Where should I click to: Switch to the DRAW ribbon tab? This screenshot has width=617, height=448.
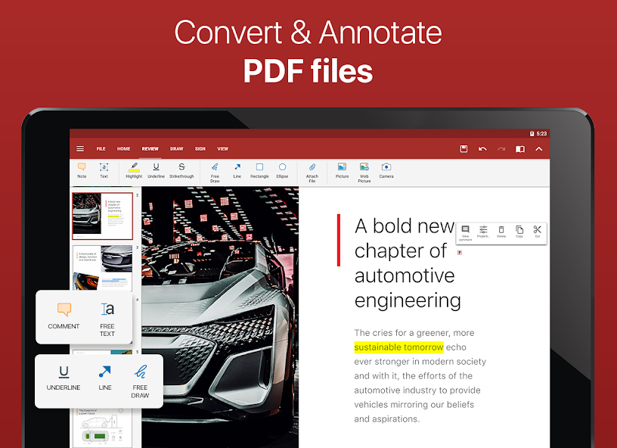[176, 148]
